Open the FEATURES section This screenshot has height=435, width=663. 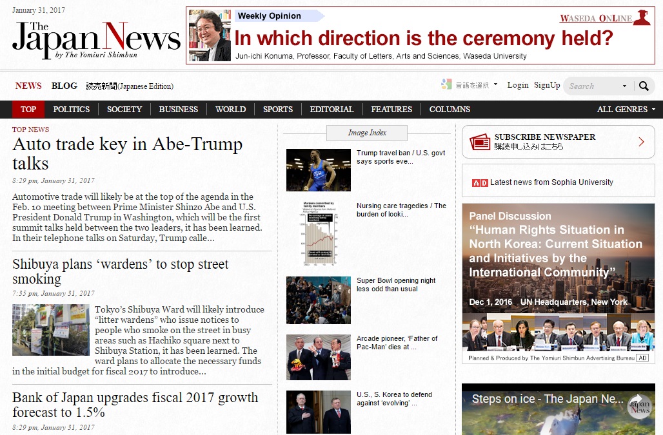pos(391,110)
